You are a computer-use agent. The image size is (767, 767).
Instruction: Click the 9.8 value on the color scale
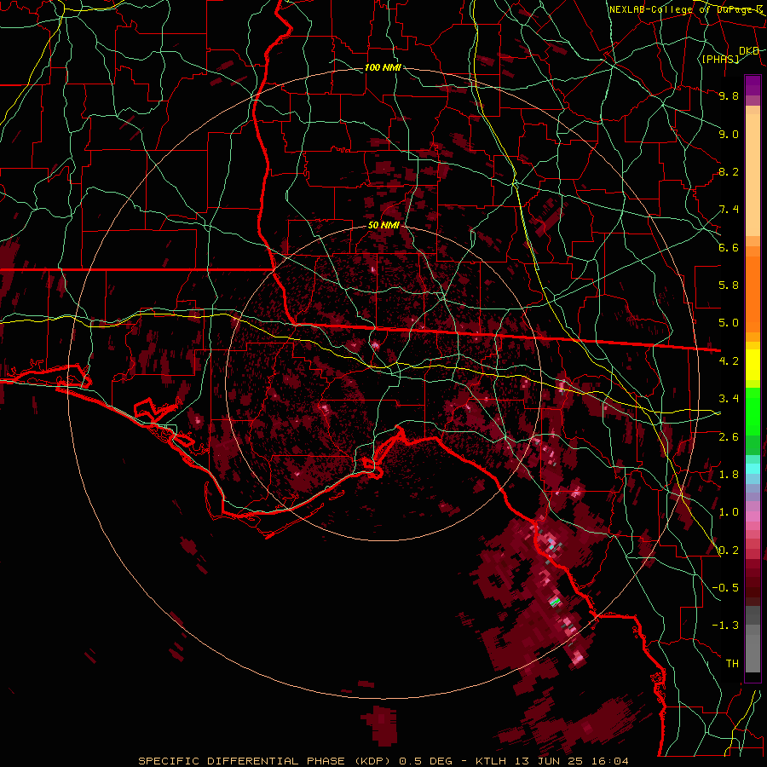729,95
